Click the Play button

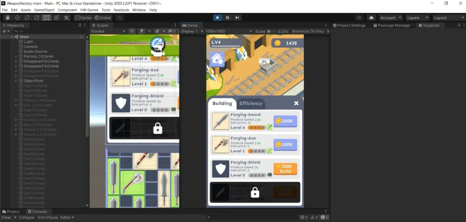click(x=217, y=18)
